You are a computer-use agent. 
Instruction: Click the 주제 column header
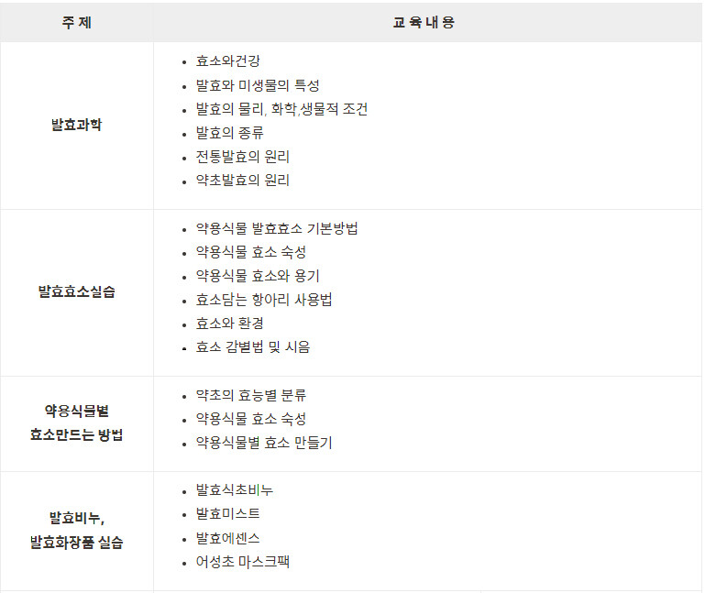76,23
